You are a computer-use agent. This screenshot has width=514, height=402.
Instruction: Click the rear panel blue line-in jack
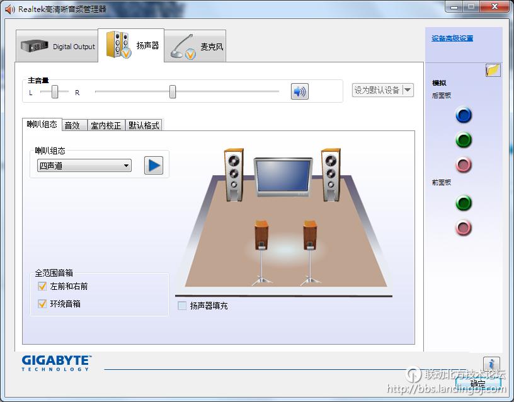click(464, 115)
